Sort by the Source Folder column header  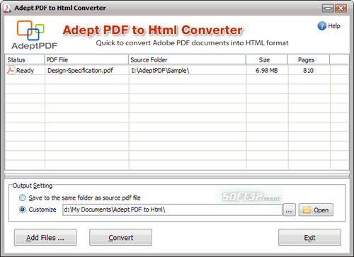pos(188,59)
